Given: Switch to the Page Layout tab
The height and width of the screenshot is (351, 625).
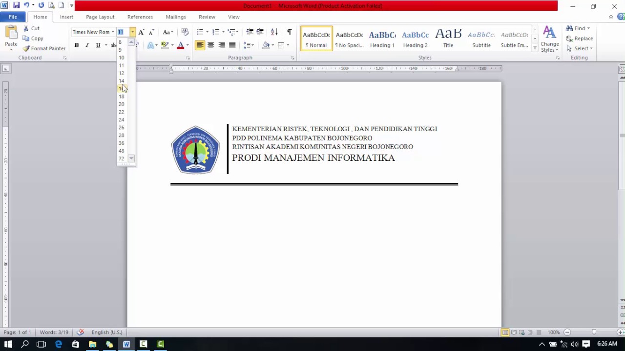Looking at the screenshot, I should pyautogui.click(x=100, y=17).
